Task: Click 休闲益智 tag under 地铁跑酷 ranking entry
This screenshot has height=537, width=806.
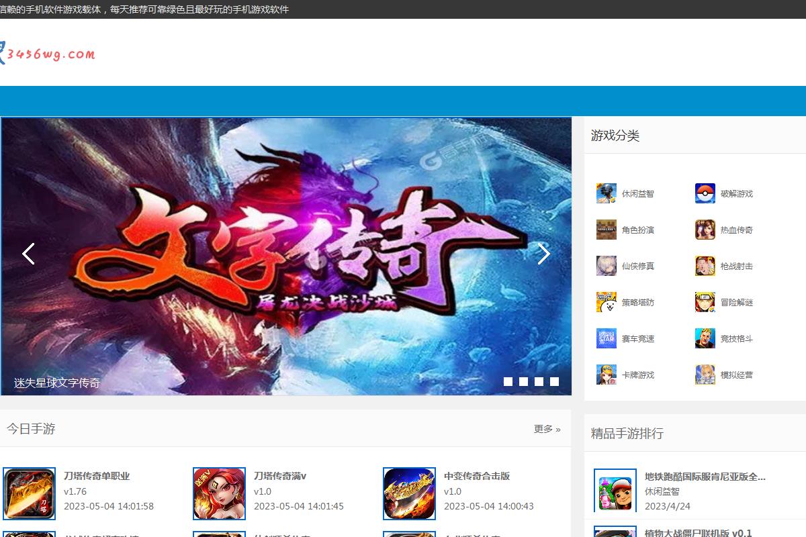Action: [x=662, y=491]
